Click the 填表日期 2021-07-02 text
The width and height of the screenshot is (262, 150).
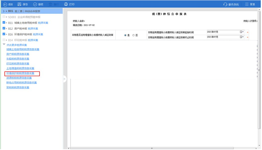(x=84, y=25)
